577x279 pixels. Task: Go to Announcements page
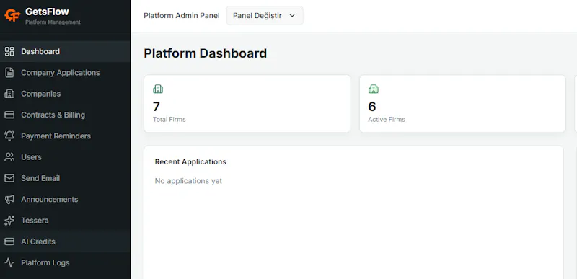[x=65, y=200]
